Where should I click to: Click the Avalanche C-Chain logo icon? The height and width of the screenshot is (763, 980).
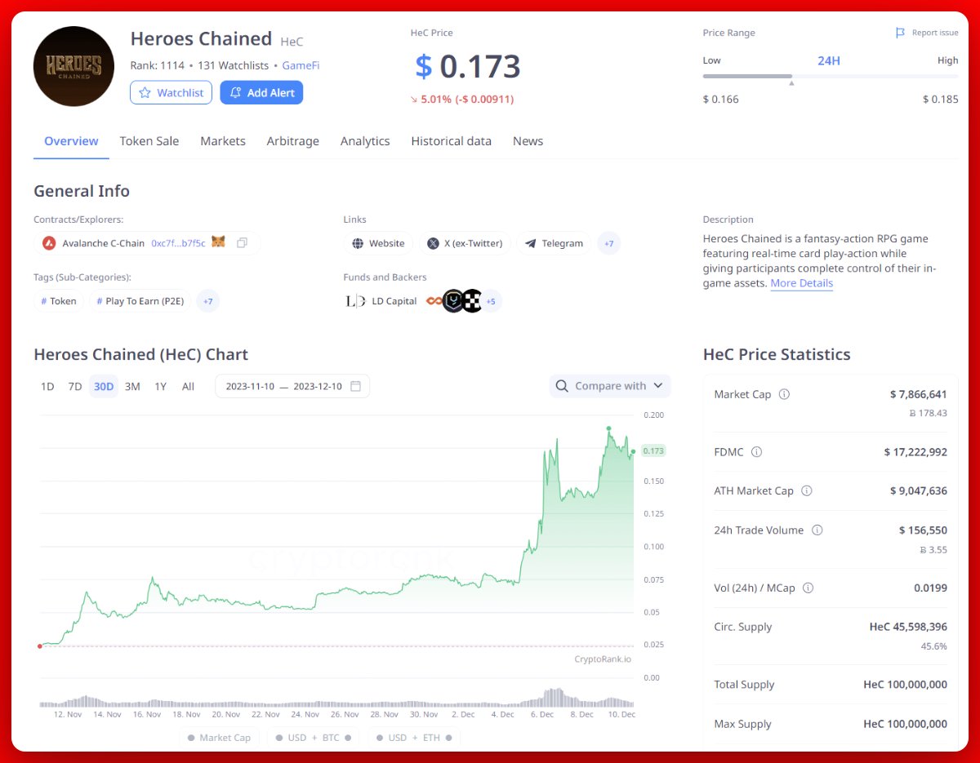(49, 243)
